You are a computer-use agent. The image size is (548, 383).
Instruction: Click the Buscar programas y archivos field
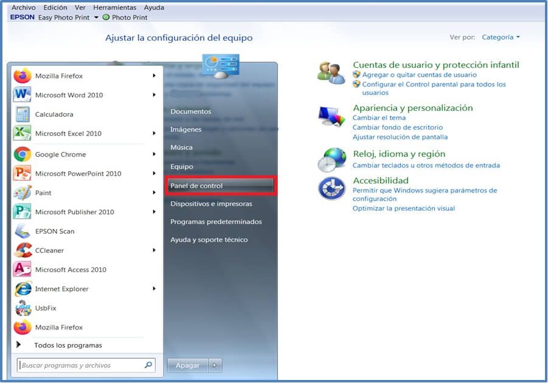[86, 365]
